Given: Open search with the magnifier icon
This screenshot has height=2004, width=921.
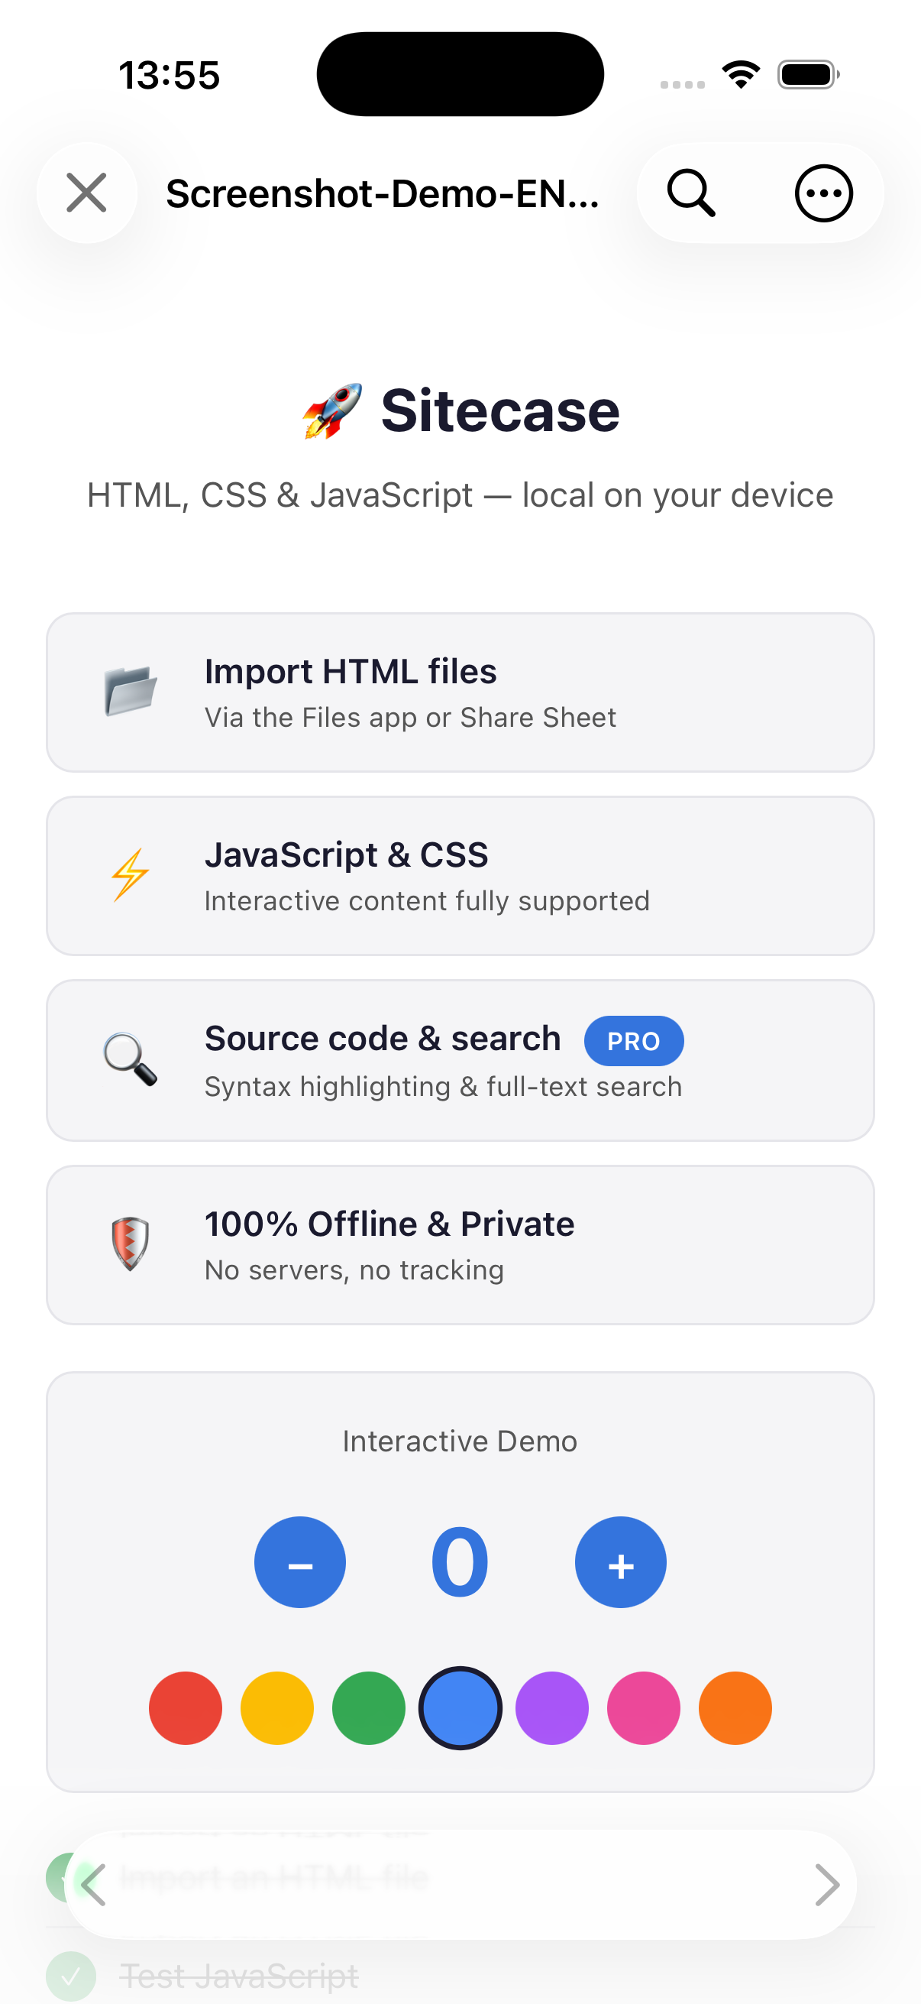Looking at the screenshot, I should pyautogui.click(x=691, y=193).
